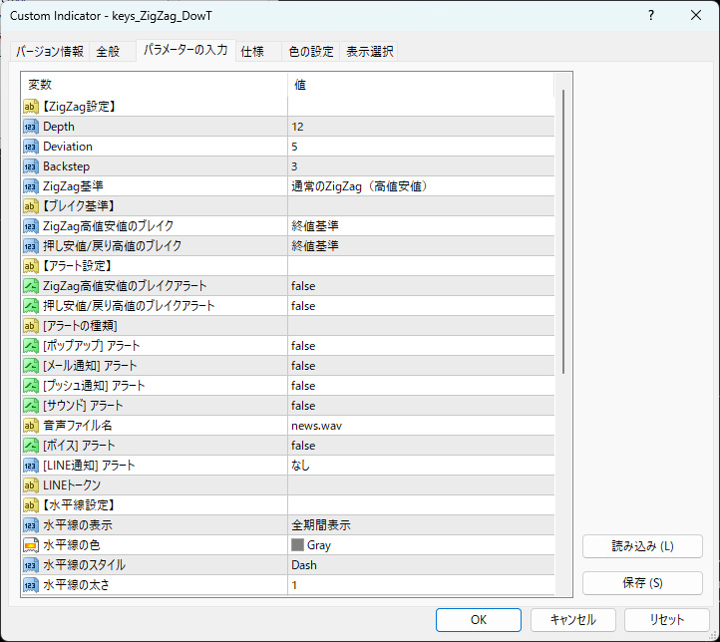
Task: Select the パラメーターの入力 tab
Action: click(x=185, y=50)
